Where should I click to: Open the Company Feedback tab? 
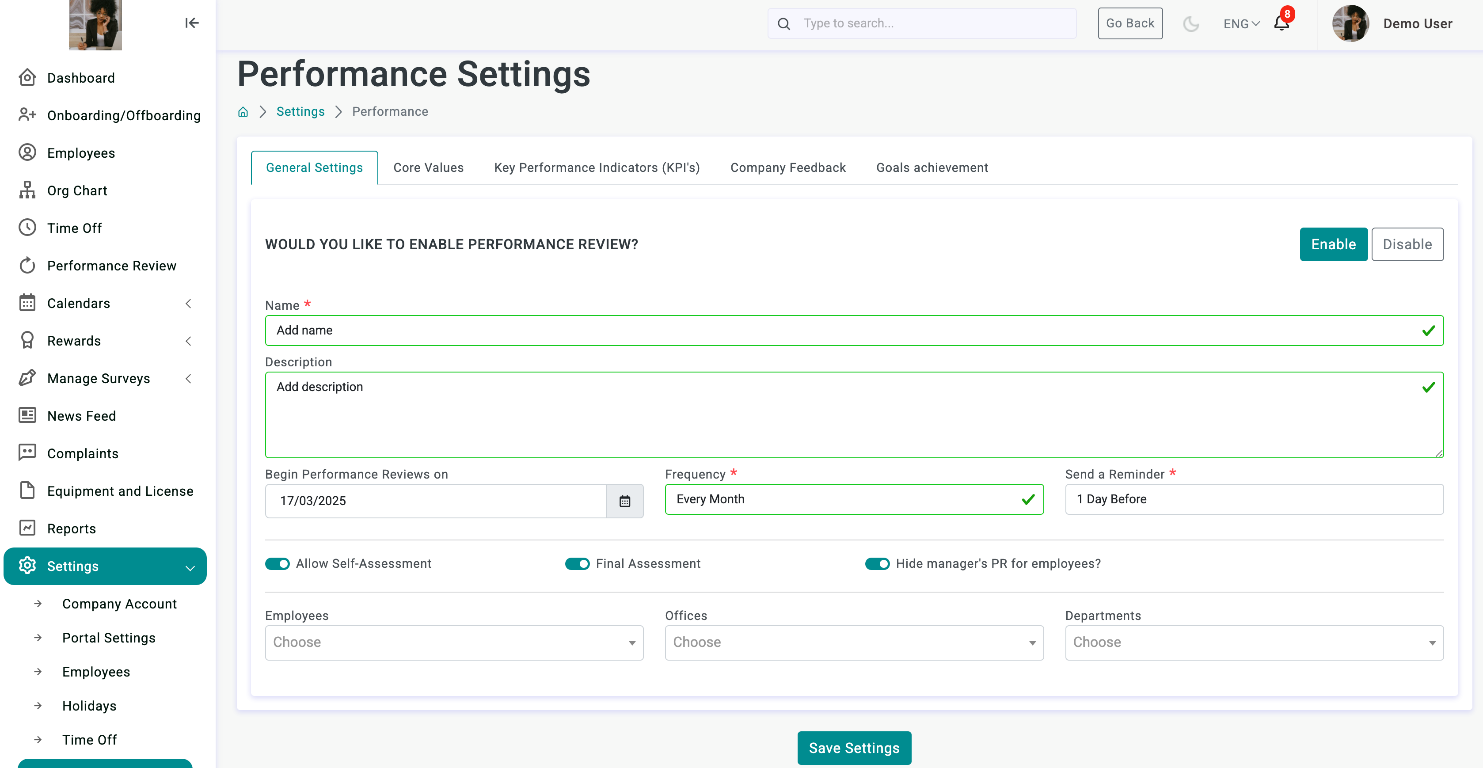coord(787,167)
